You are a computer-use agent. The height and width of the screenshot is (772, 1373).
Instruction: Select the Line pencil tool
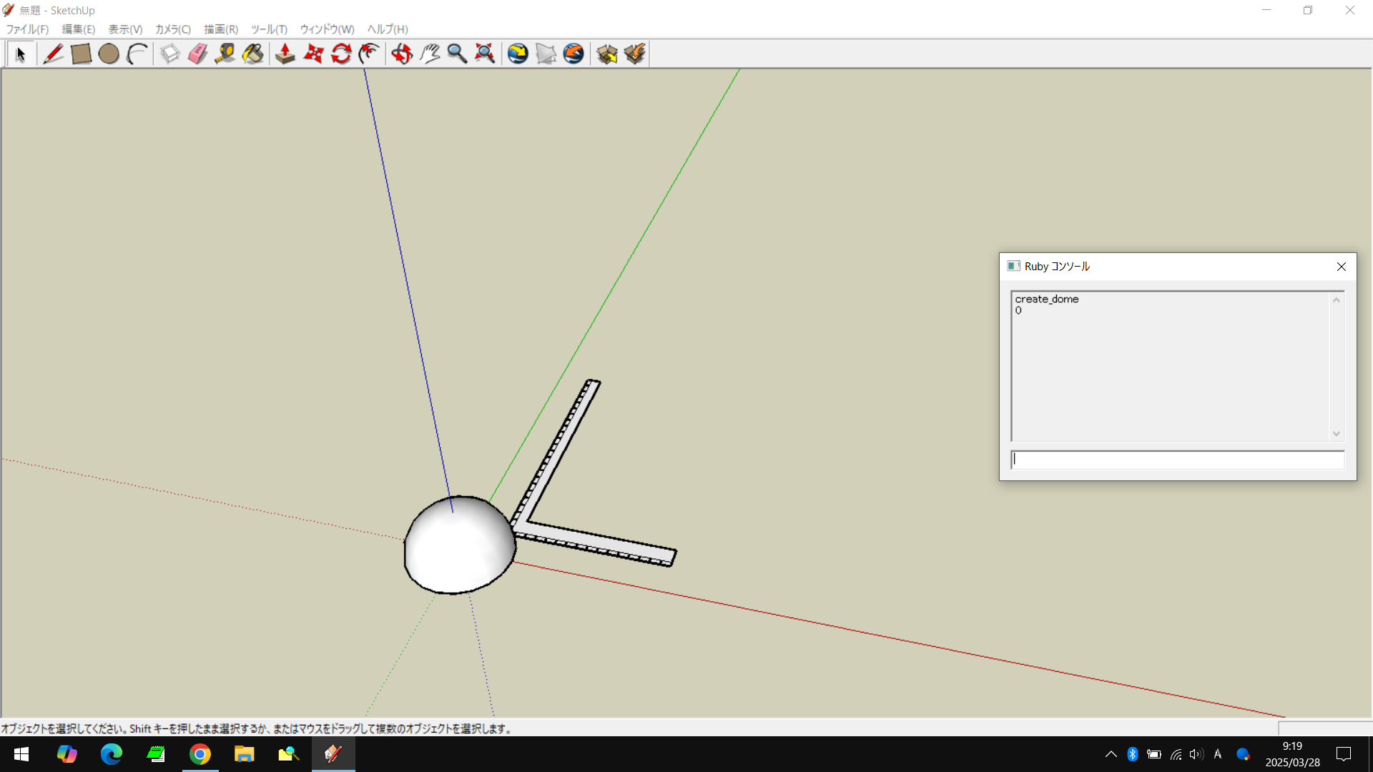coord(53,54)
